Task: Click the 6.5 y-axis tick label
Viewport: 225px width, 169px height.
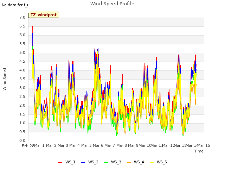Action: (x=22, y=26)
